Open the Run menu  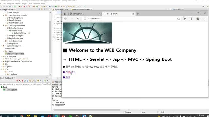[x=30, y=3]
